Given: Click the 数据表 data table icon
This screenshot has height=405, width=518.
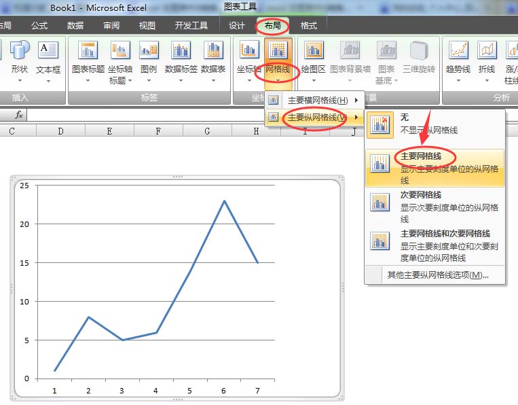Looking at the screenshot, I should (213, 50).
